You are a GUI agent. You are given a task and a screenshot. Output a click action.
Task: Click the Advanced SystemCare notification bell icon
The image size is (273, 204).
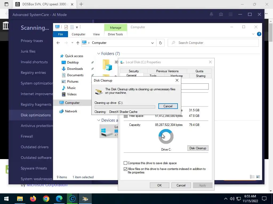click(x=211, y=14)
